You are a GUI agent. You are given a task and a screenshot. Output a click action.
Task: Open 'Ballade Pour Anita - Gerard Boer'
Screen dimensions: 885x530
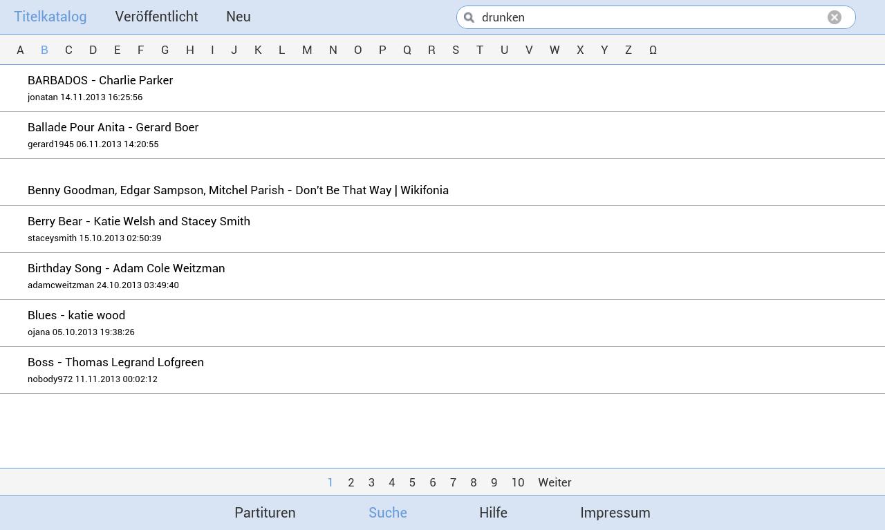(442, 135)
